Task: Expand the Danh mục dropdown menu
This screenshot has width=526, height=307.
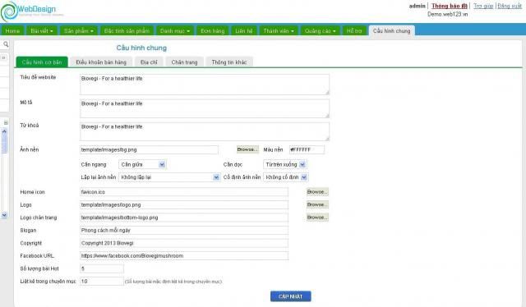Action: coord(175,31)
